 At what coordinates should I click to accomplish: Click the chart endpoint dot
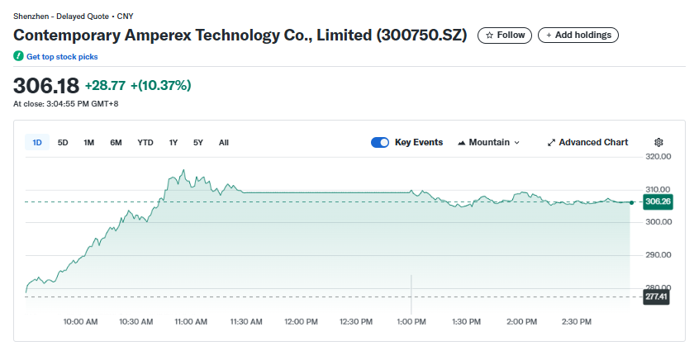click(631, 202)
